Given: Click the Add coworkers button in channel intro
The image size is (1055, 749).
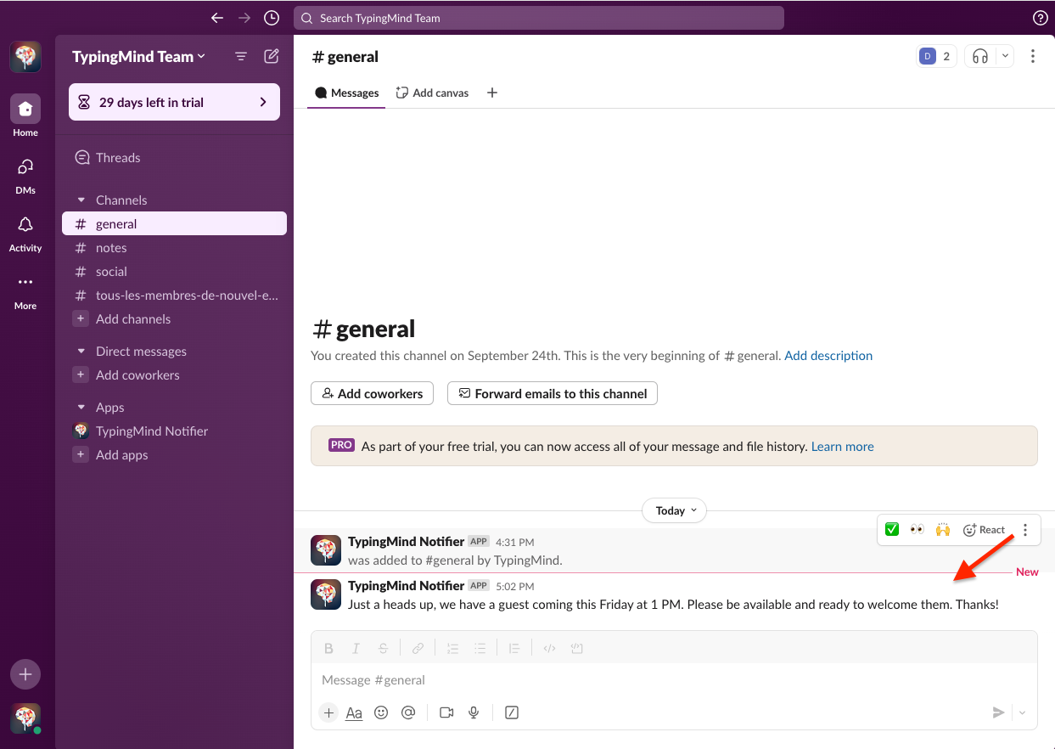Looking at the screenshot, I should (373, 393).
